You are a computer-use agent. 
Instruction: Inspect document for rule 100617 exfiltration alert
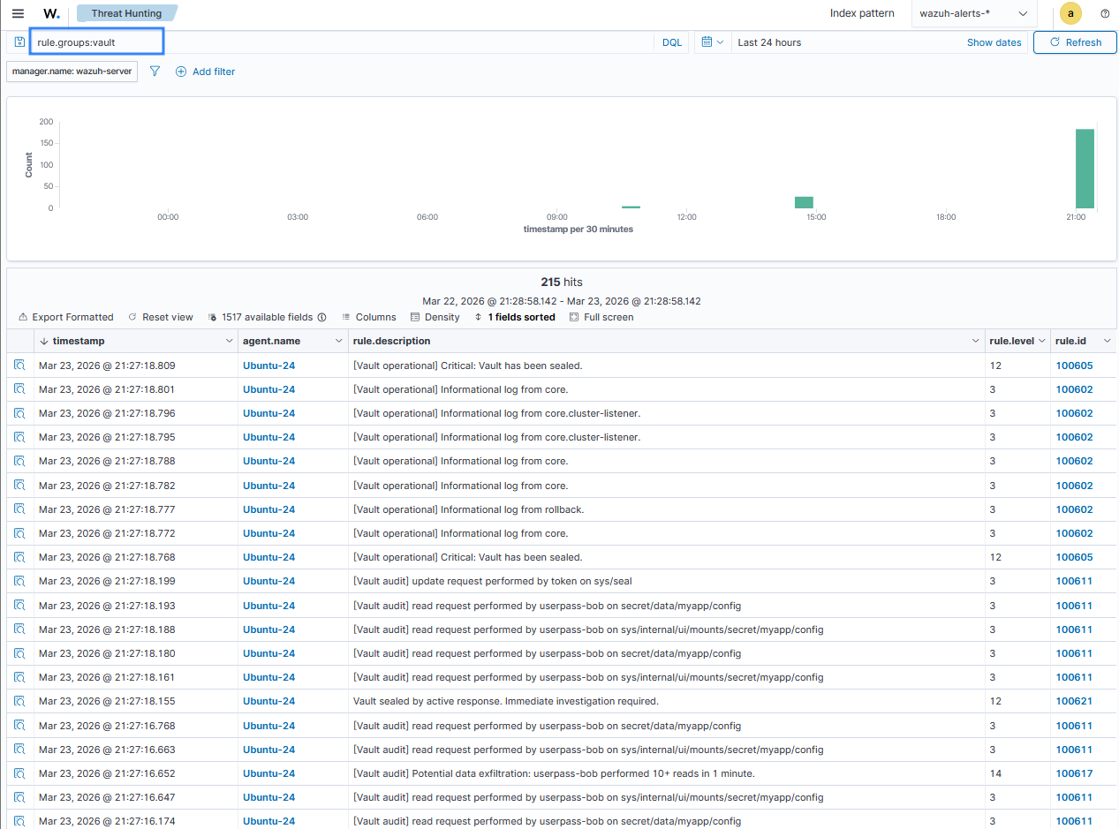[x=19, y=773]
